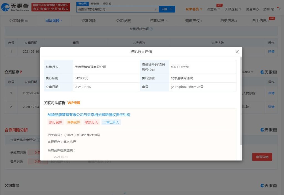Click the court name 北京互联网法院
The height and width of the screenshot is (195, 284).
(182, 78)
